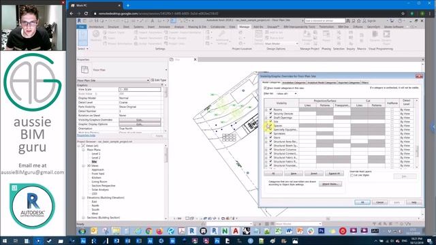This screenshot has width=436, height=245.
Task: Bookmark this page with the star icon
Action: pyautogui.click(x=403, y=14)
